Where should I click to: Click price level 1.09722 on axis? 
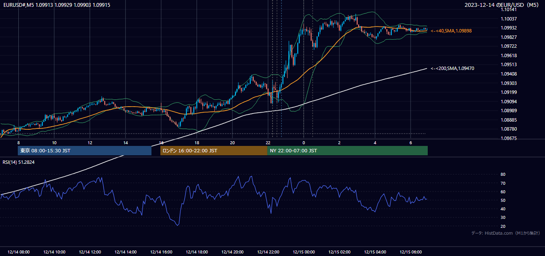click(509, 46)
